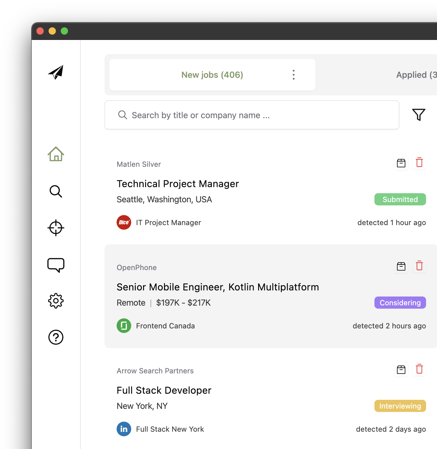Click the target/tracking icon in sidebar
Viewport: 437px width, 449px height.
point(55,228)
